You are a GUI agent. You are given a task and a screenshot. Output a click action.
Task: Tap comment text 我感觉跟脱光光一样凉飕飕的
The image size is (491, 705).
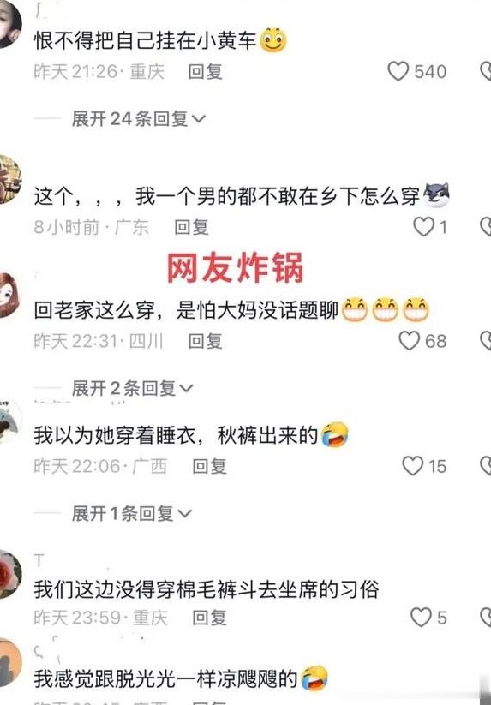[165, 678]
